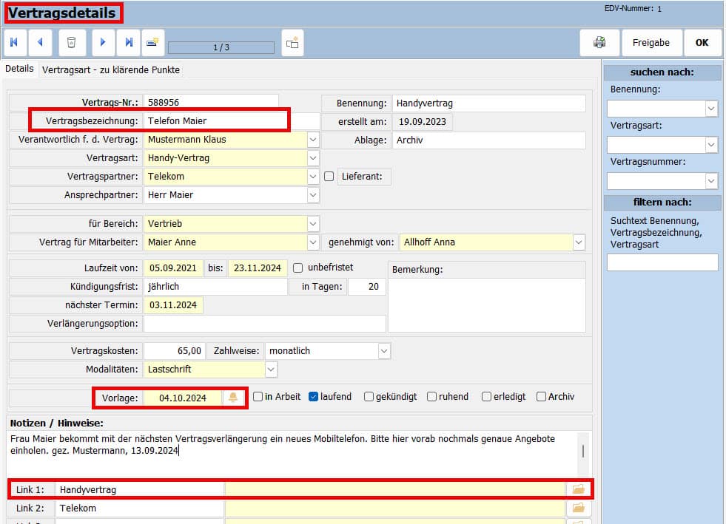Select the Details tab
The height and width of the screenshot is (524, 726).
click(x=19, y=69)
